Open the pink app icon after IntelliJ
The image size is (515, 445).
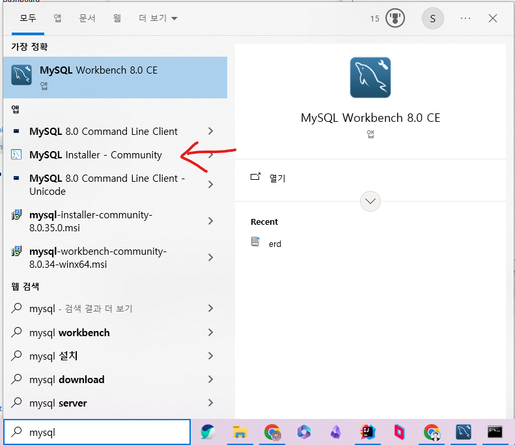click(399, 432)
